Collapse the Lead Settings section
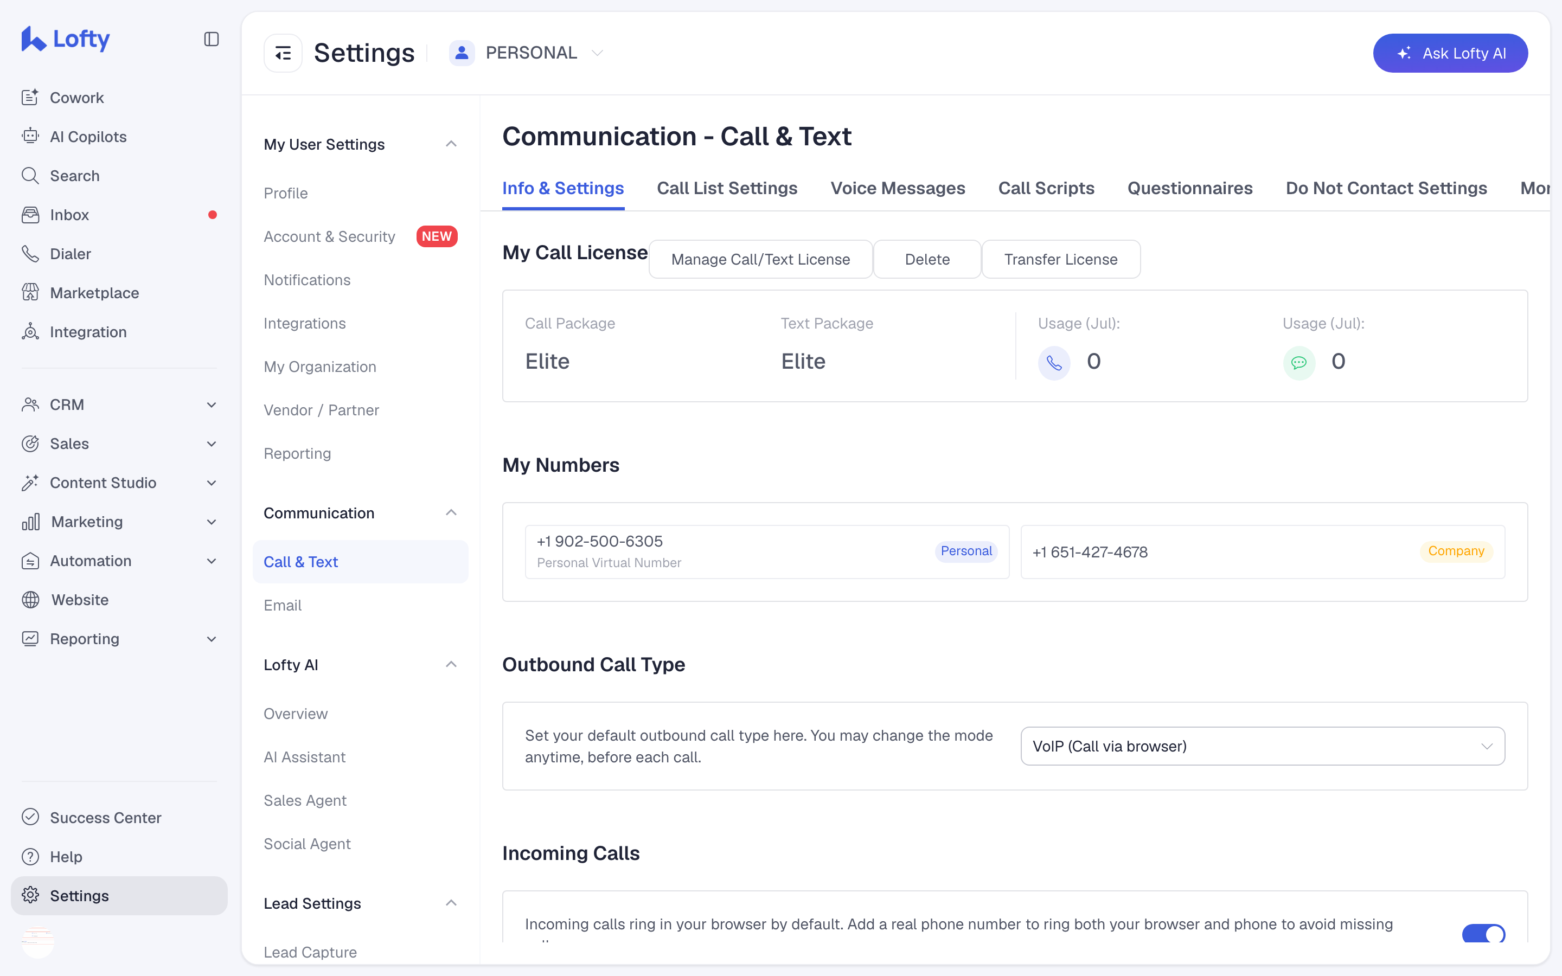 coord(451,902)
